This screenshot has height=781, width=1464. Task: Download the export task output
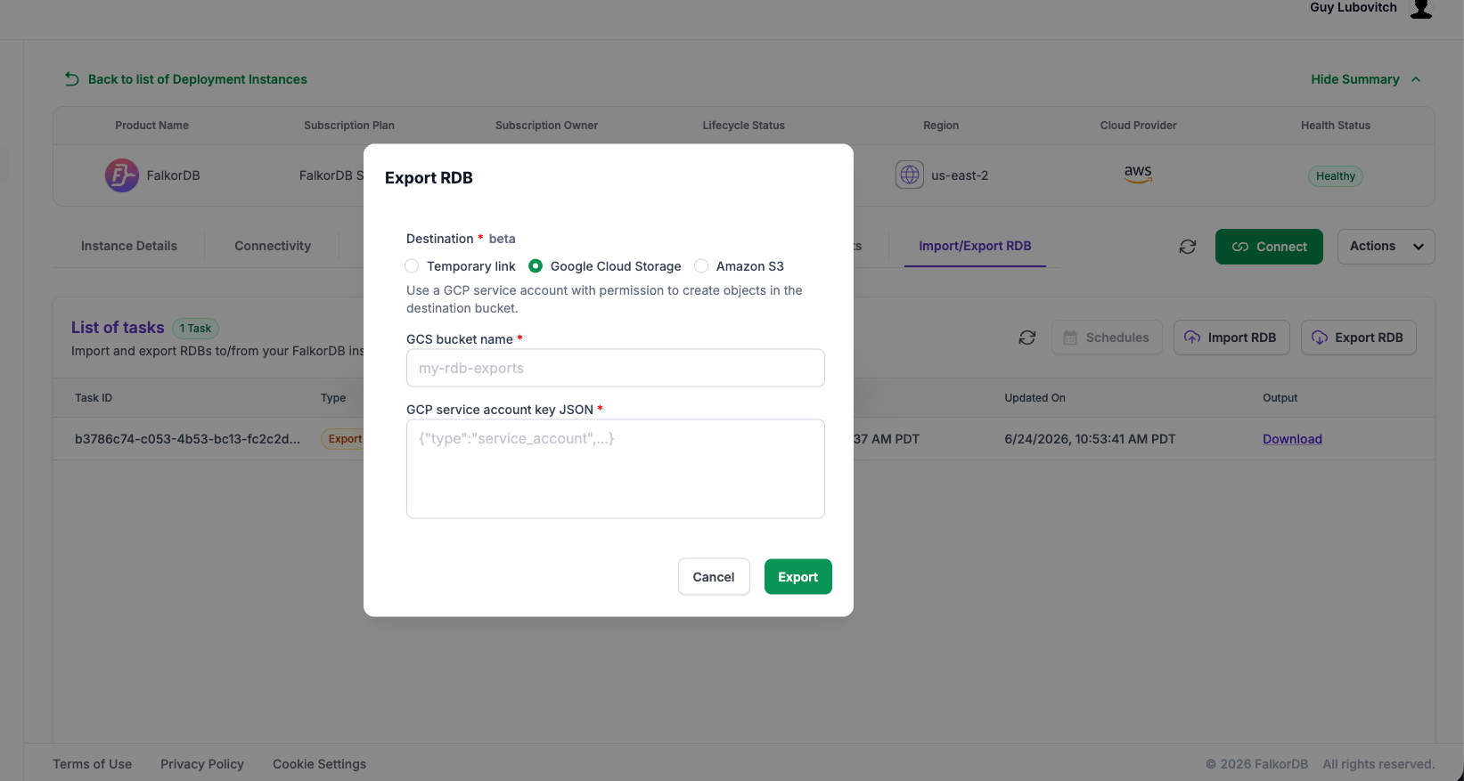click(x=1292, y=439)
